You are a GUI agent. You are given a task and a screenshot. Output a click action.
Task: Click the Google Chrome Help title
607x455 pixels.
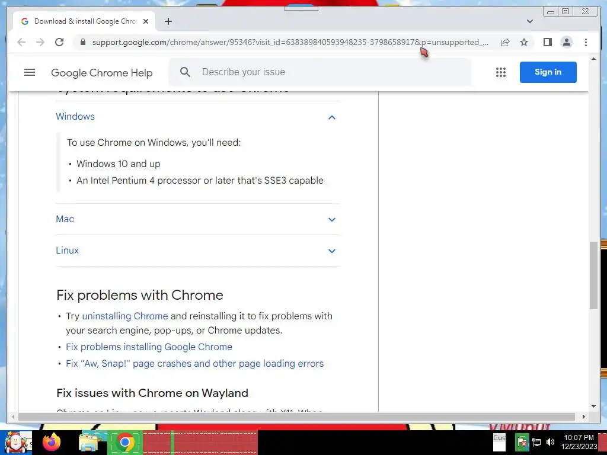coord(102,73)
